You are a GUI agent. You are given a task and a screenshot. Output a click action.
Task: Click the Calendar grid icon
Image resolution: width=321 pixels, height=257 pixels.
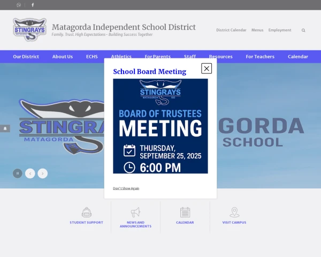tap(185, 213)
